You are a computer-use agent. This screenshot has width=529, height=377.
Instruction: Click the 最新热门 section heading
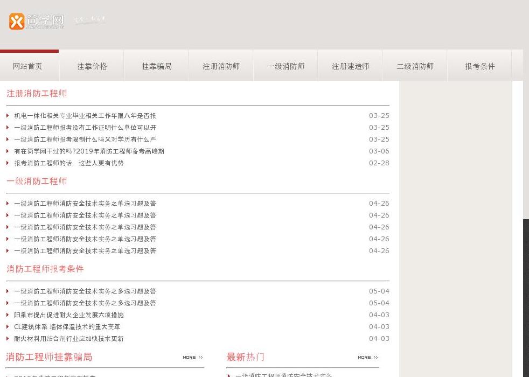(x=245, y=357)
